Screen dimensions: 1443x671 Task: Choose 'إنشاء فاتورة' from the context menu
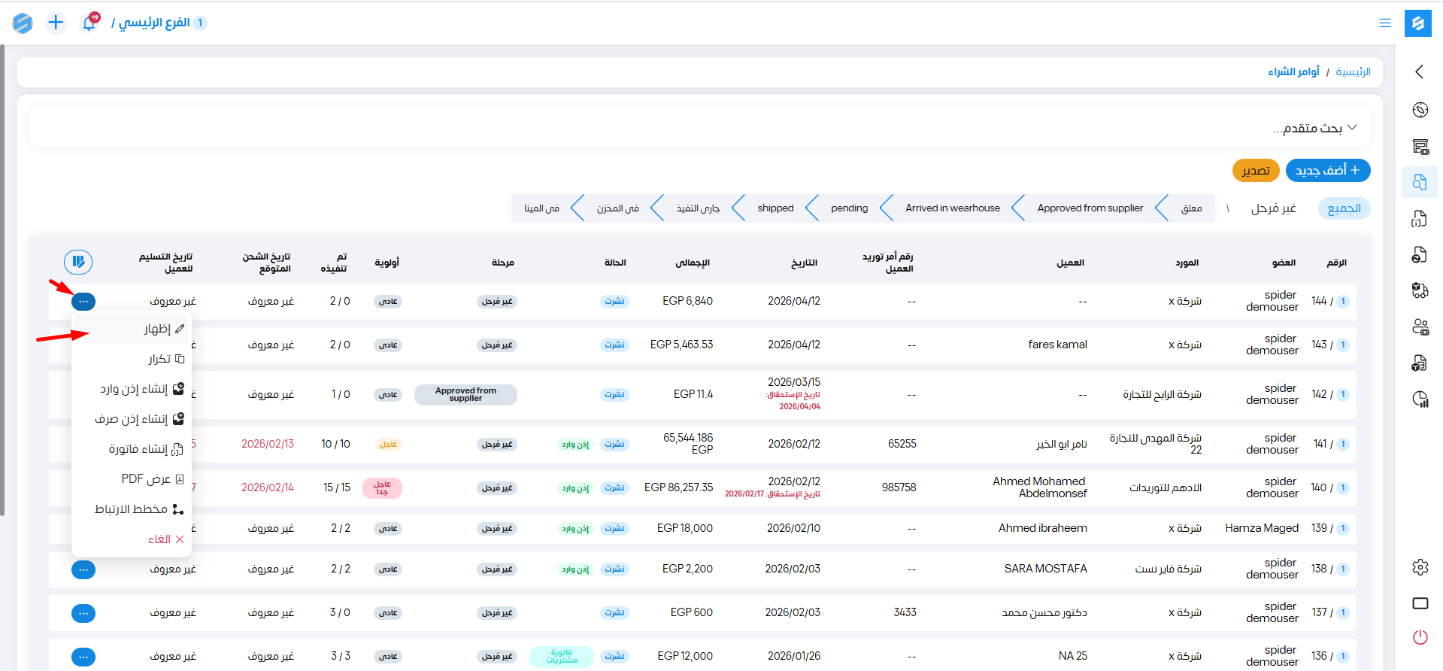coord(138,449)
